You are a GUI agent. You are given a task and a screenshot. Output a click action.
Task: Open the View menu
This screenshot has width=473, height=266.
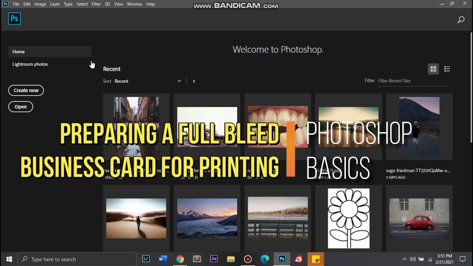pyautogui.click(x=119, y=4)
